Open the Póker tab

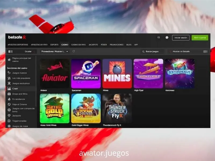click(104, 45)
